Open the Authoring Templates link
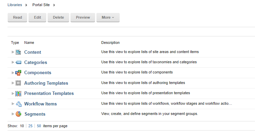Image resolution: width=255 pixels, height=134 pixels. [46, 83]
